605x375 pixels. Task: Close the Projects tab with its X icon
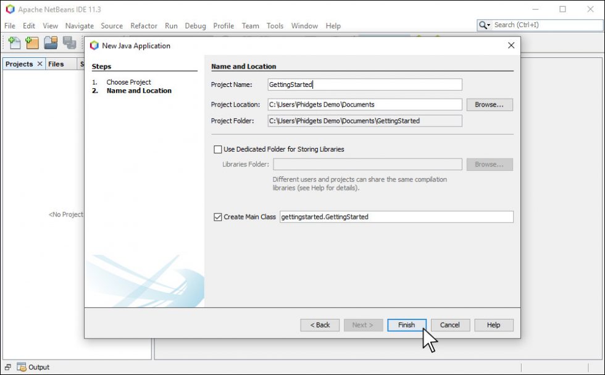coord(40,64)
